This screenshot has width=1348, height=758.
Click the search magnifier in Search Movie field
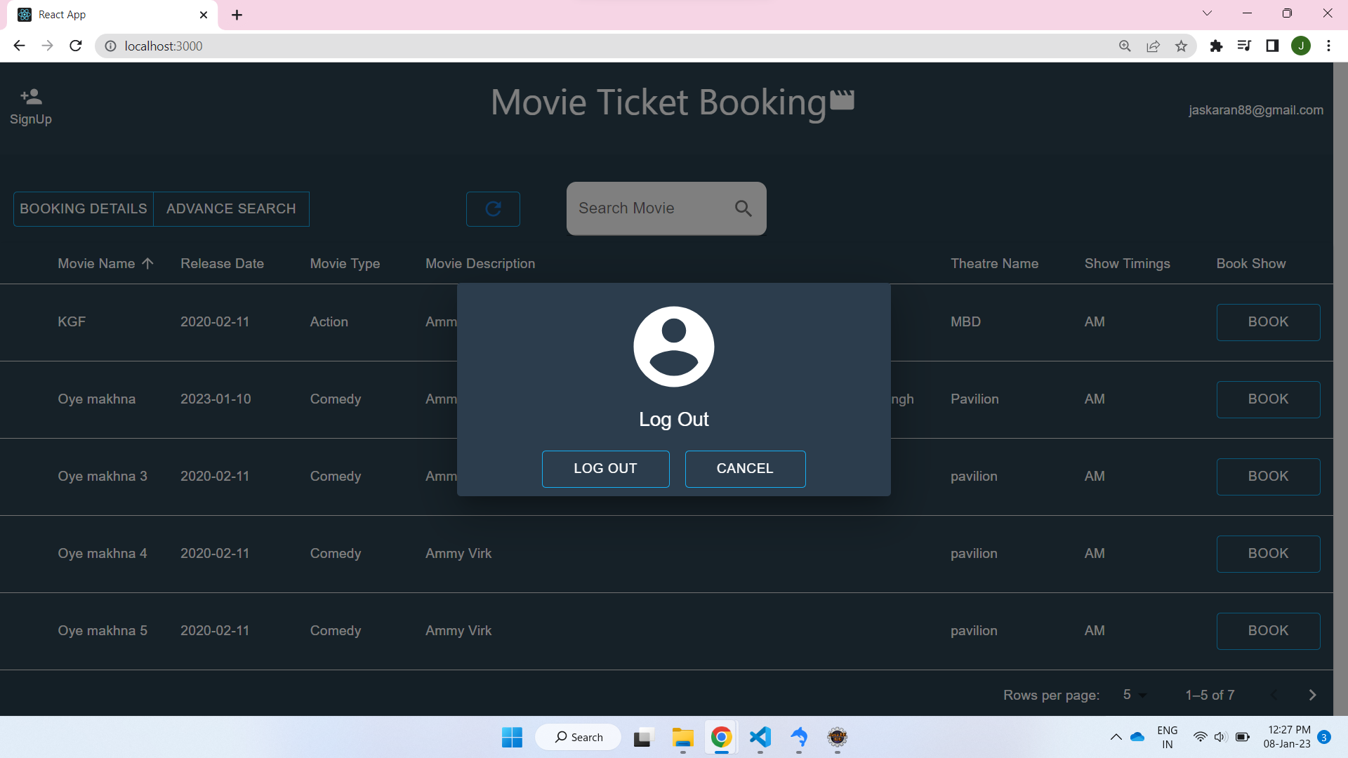(743, 208)
